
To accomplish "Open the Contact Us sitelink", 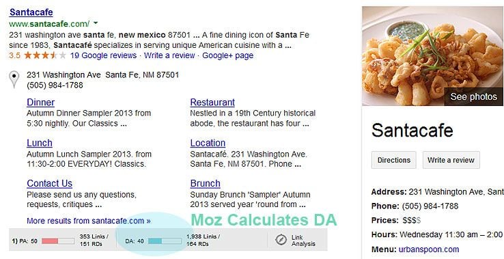I will (x=49, y=183).
